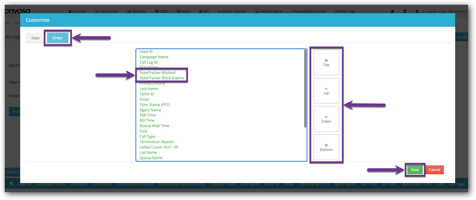
Task: Select Queue Wait Time entry
Action: [x=154, y=126]
